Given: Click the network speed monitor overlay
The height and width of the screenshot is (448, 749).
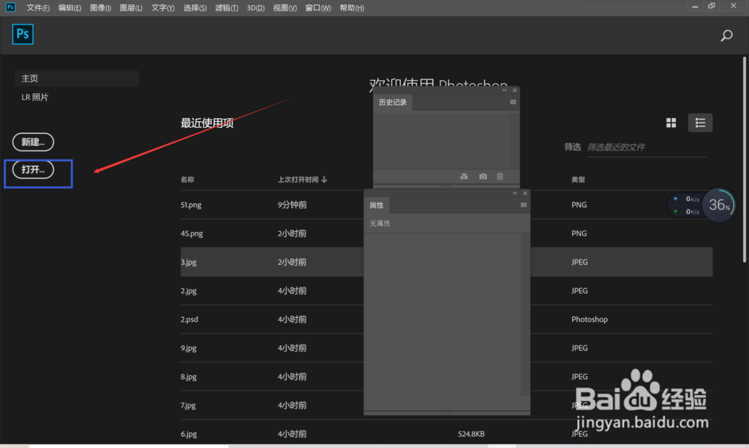Looking at the screenshot, I should click(685, 204).
